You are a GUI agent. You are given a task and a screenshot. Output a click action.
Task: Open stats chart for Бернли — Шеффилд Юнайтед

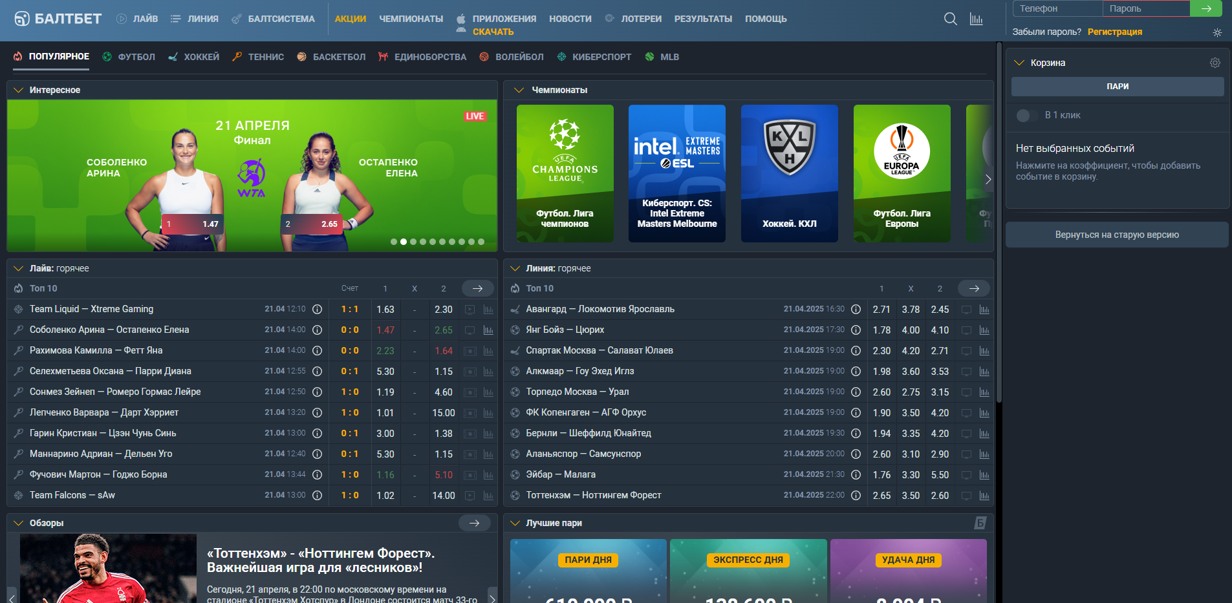[984, 434]
